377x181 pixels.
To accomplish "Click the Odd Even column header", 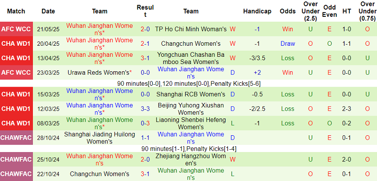I will (330, 11).
